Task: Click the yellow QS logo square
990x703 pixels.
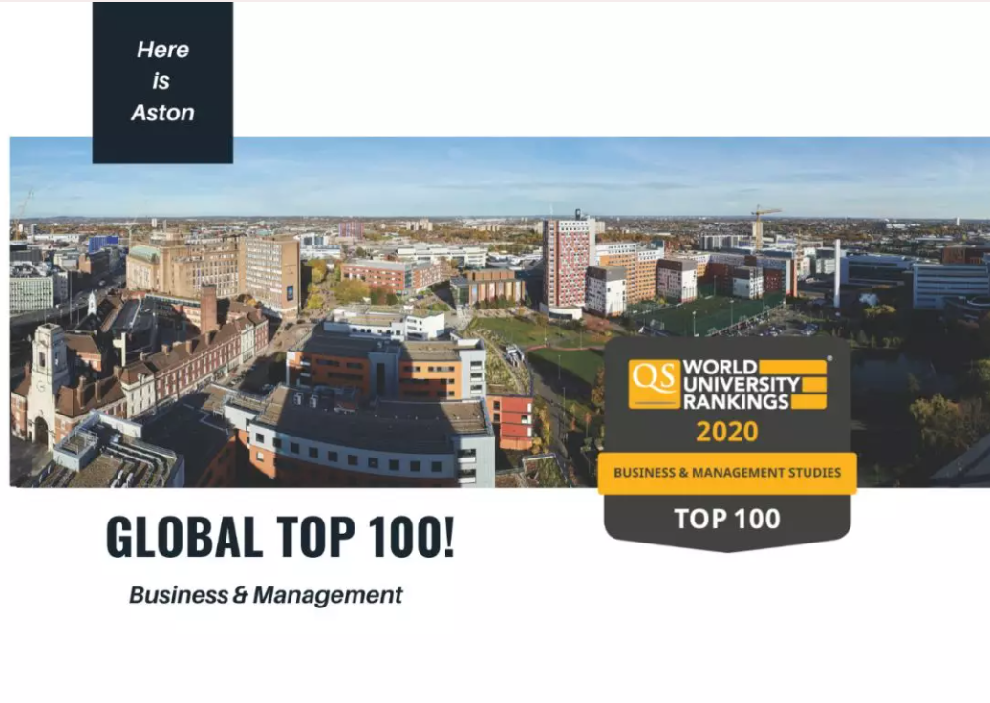Action: pos(655,384)
